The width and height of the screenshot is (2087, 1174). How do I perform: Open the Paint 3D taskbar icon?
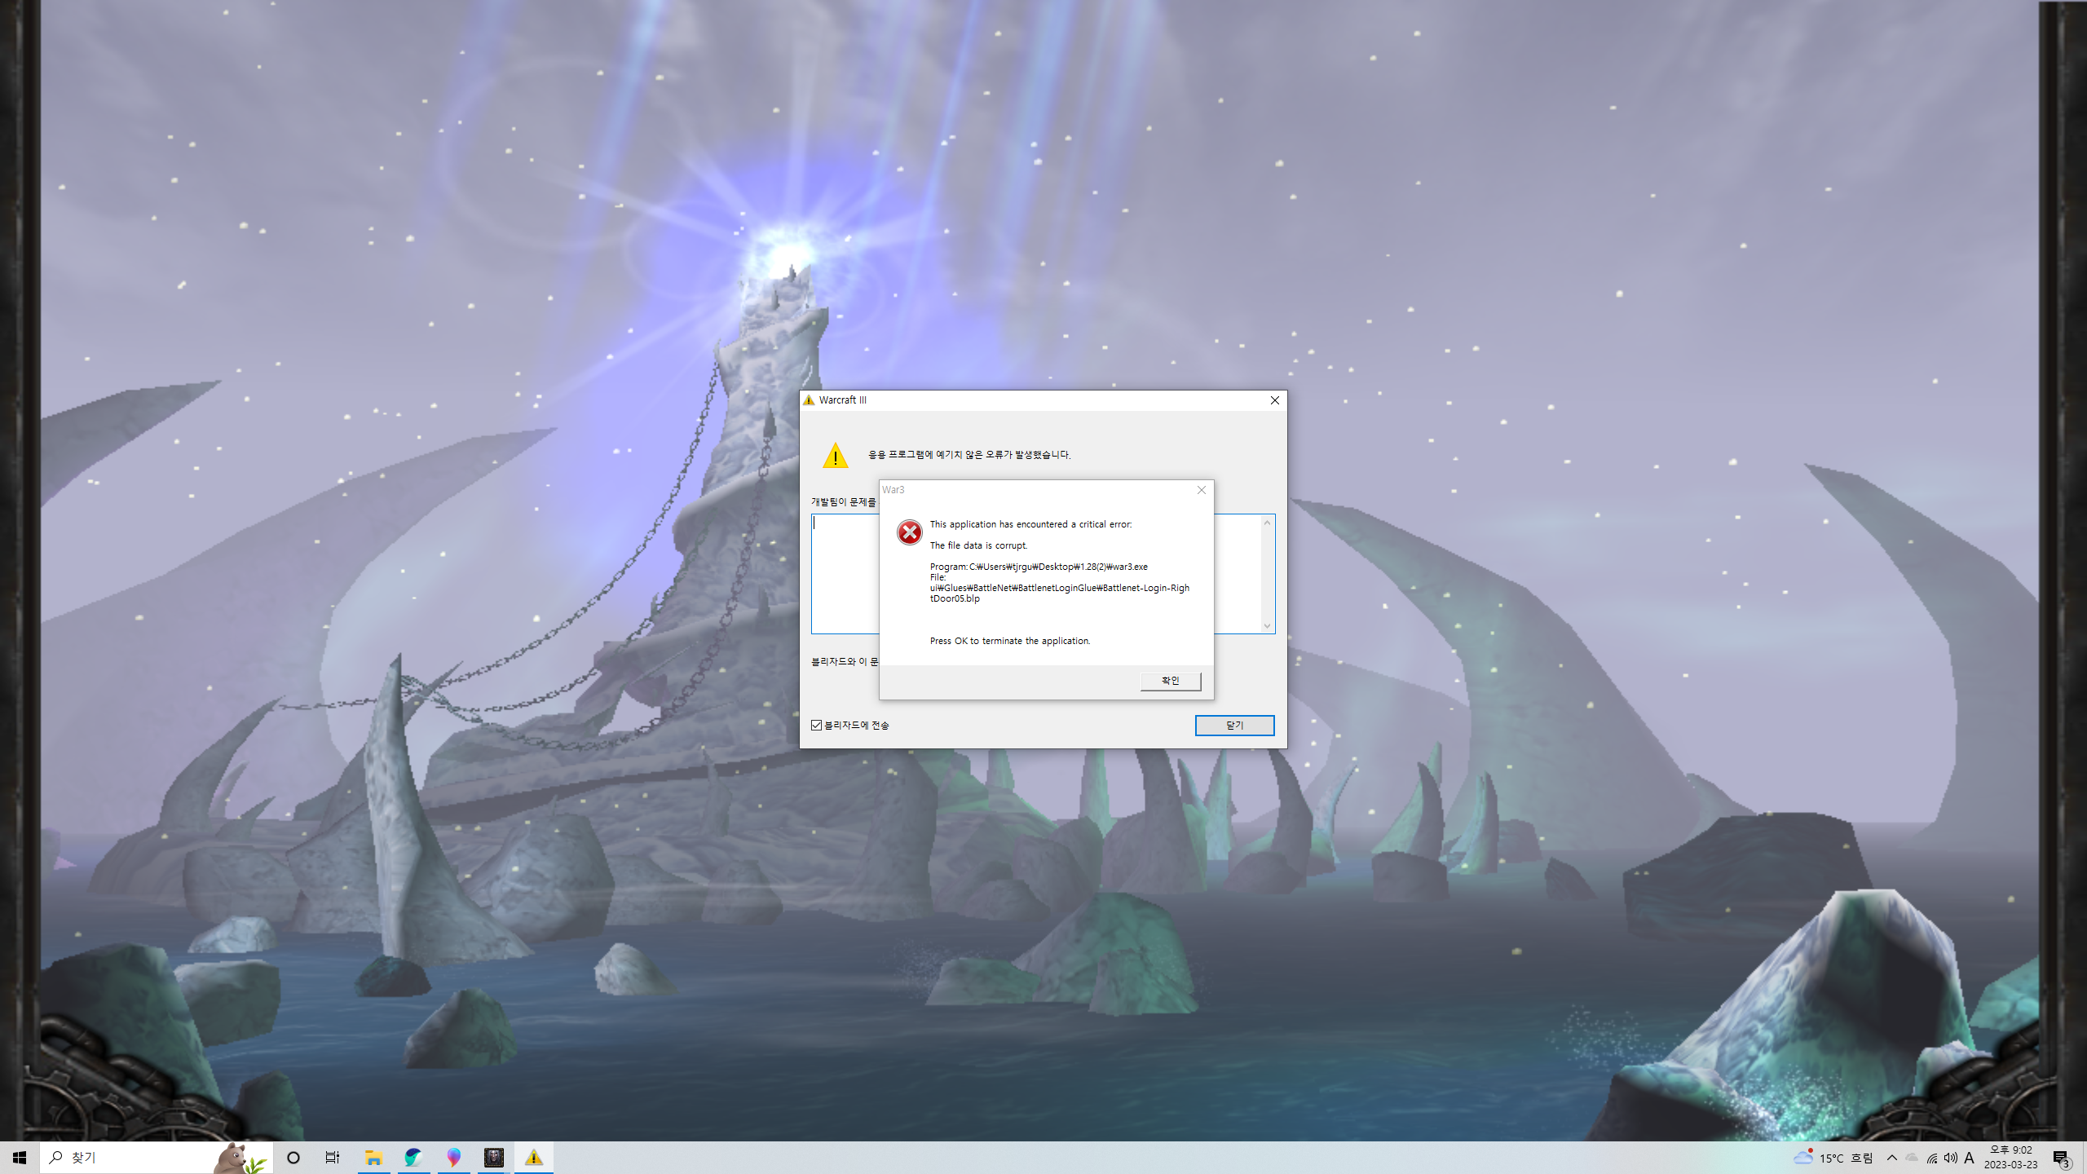[453, 1158]
